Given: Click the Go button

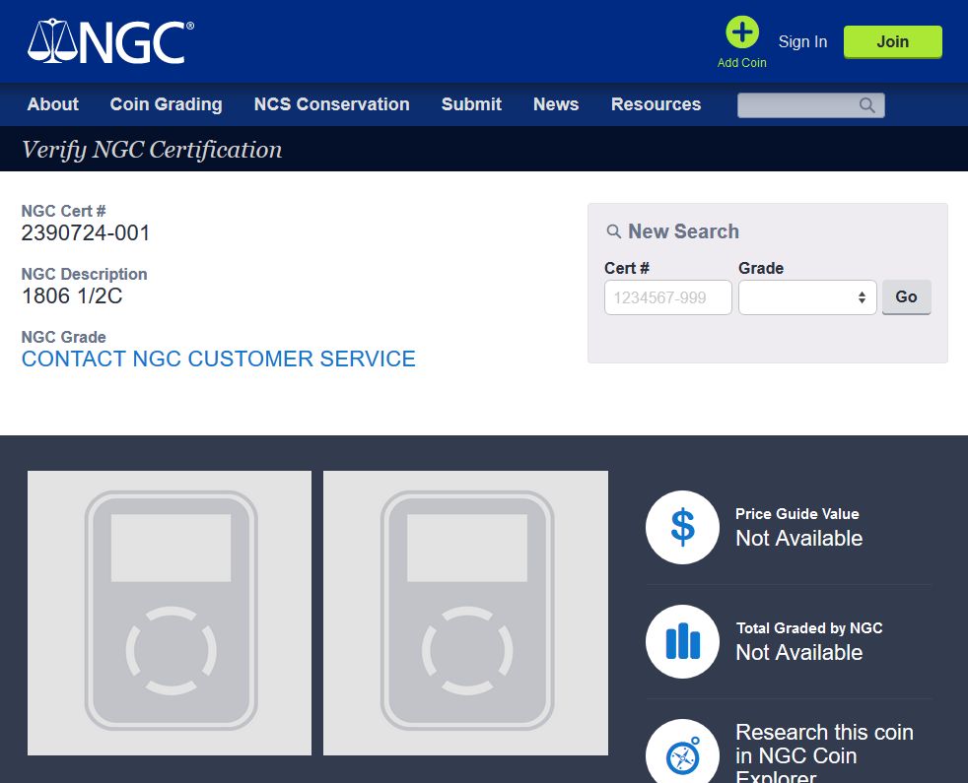Looking at the screenshot, I should coord(906,297).
